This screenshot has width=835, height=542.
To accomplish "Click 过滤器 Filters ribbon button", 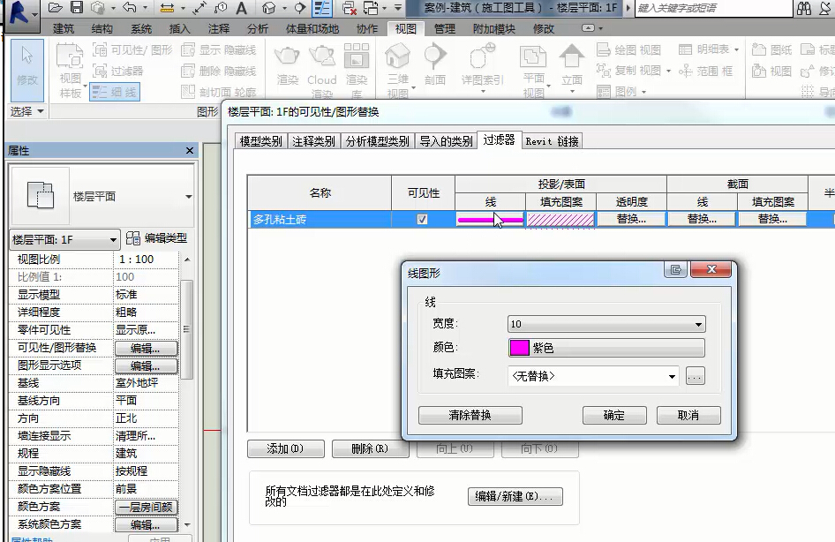I will tap(118, 71).
